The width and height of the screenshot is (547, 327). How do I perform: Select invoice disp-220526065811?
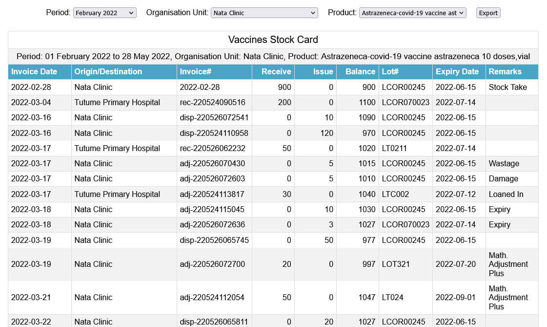pyautogui.click(x=214, y=322)
